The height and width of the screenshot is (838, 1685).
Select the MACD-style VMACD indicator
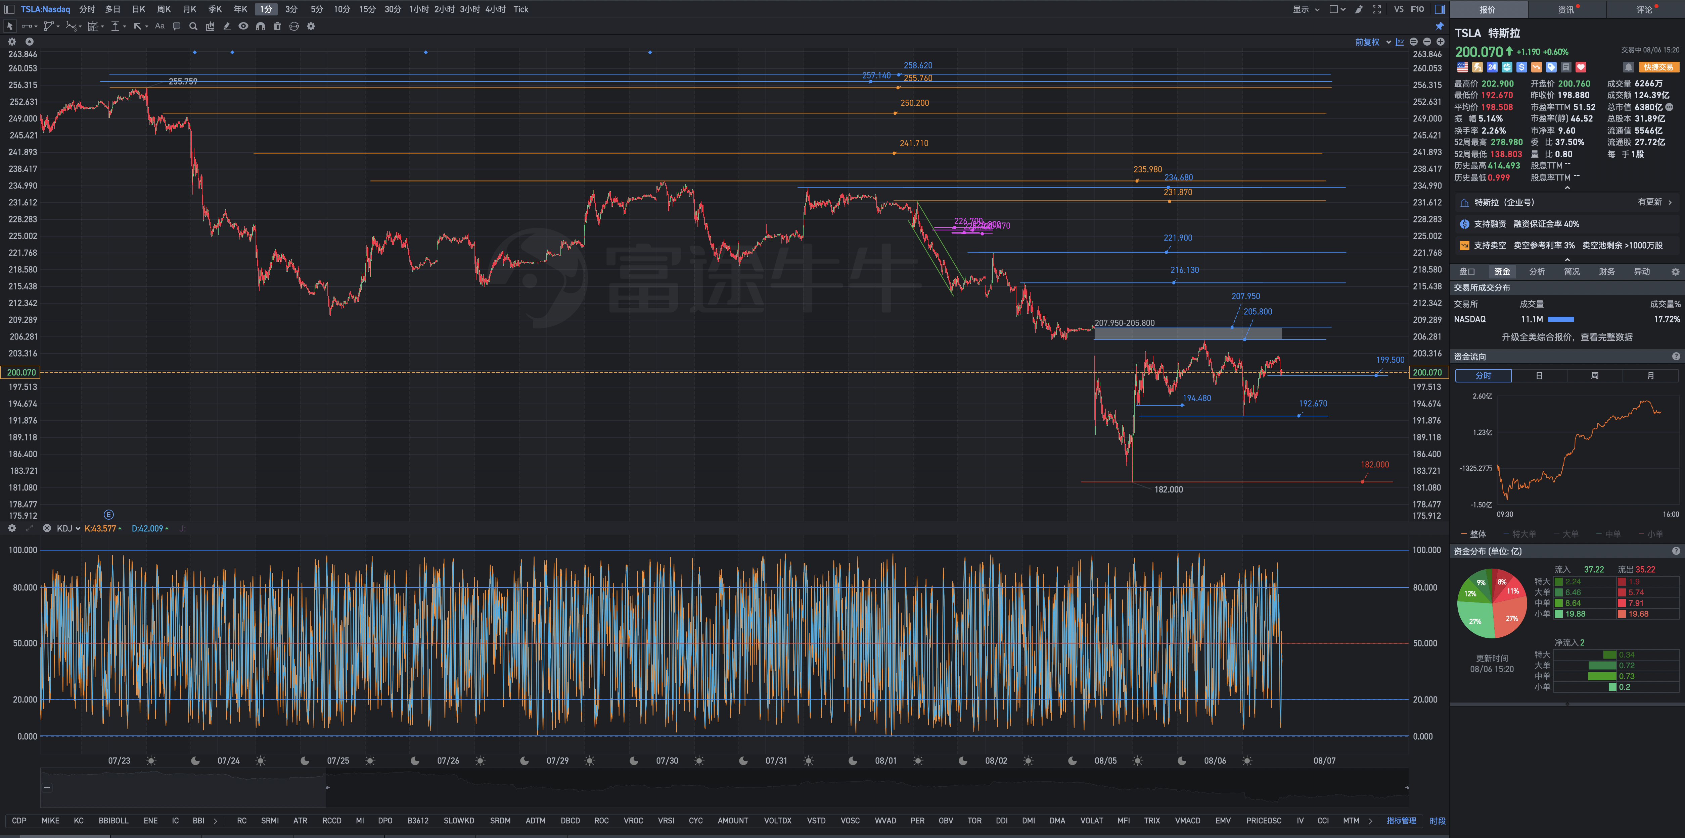pyautogui.click(x=1187, y=820)
